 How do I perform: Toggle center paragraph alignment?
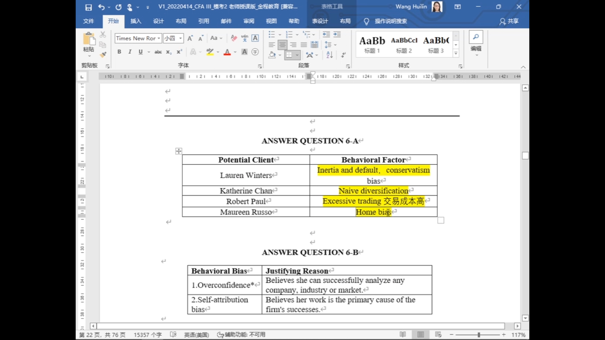coord(282,45)
